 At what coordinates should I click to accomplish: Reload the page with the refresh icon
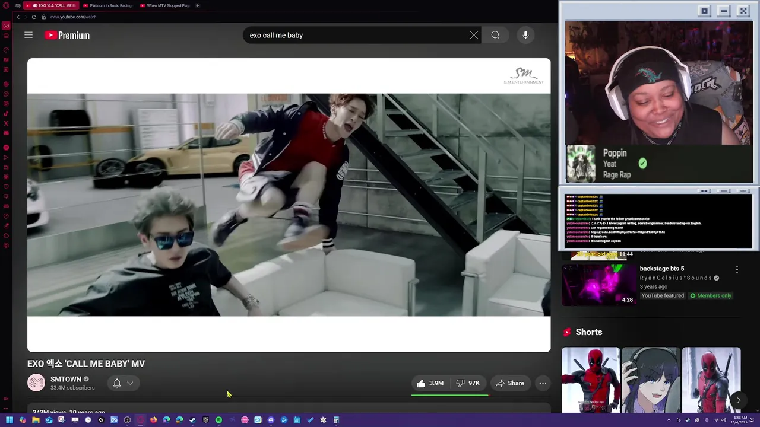click(x=34, y=17)
